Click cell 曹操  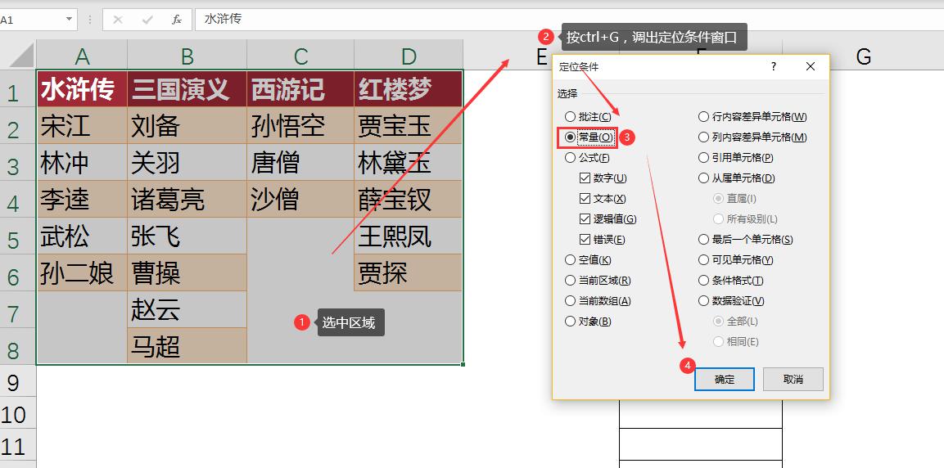pos(187,273)
